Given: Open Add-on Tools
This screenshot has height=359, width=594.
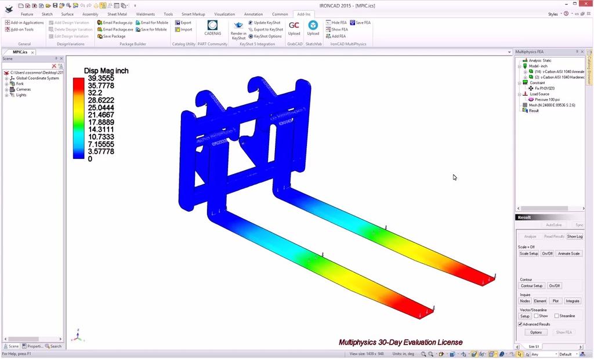Looking at the screenshot, I should [19, 30].
